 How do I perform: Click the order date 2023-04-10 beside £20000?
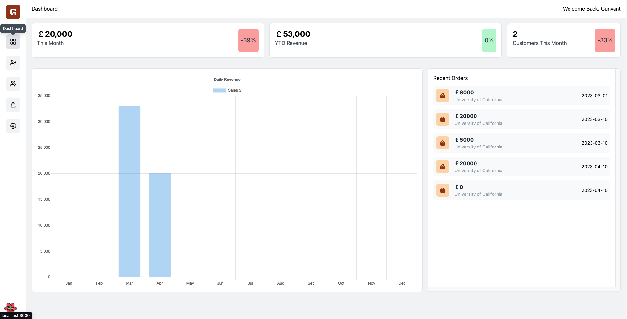594,167
